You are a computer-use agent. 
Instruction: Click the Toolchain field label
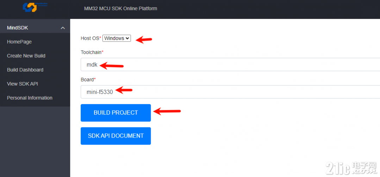pos(92,52)
